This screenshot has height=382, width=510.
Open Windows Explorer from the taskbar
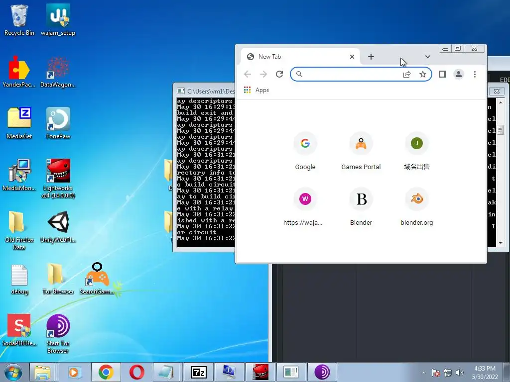point(42,372)
